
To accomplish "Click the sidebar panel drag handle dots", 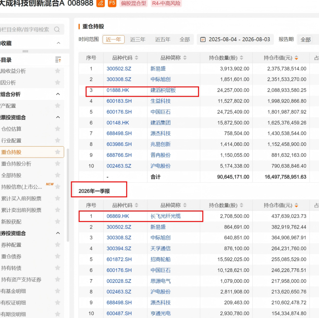I will tap(25, 51).
